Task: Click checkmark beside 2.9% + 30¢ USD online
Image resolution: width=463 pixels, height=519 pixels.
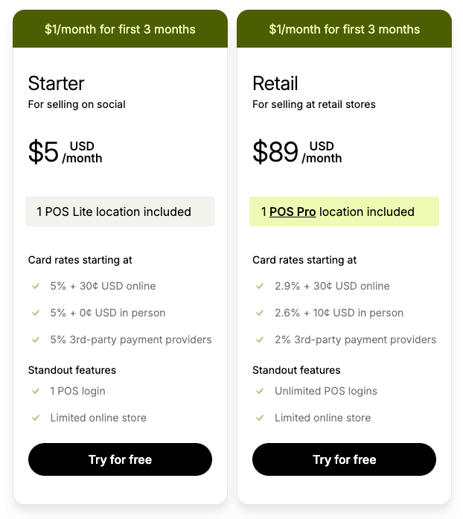Action: pyautogui.click(x=259, y=286)
